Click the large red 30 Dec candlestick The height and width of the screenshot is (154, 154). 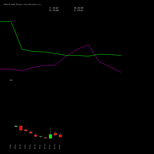pos(21,128)
